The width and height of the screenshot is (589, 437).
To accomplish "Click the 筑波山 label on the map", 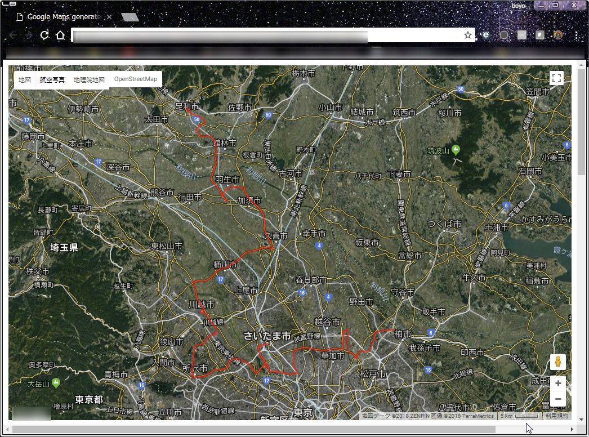I will pos(438,151).
